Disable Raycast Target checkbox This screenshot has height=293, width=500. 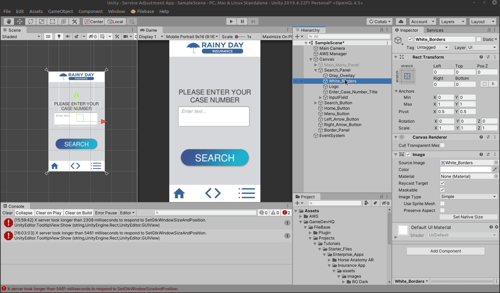(x=442, y=183)
